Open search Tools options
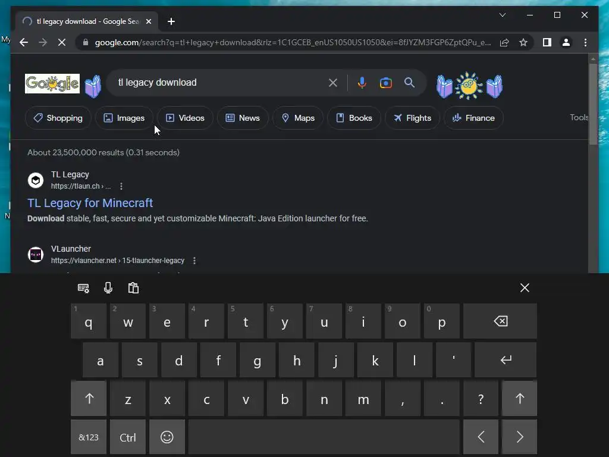The width and height of the screenshot is (609, 457). tap(579, 117)
